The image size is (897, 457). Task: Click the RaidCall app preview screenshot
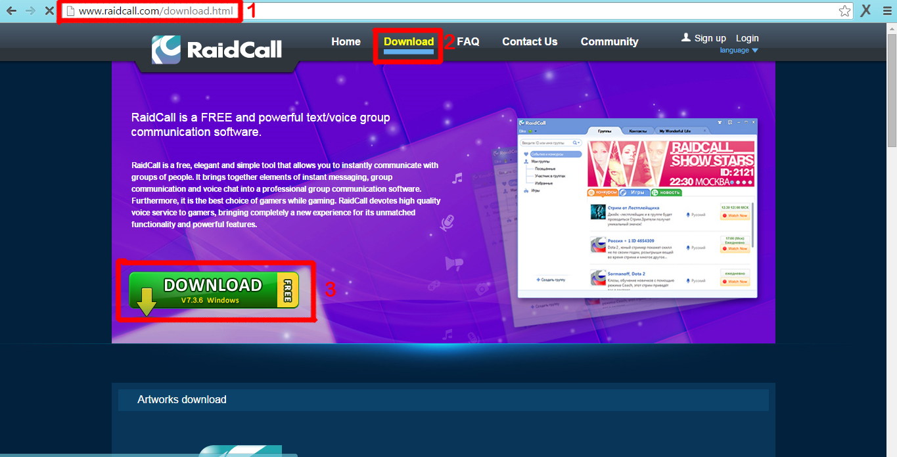[x=637, y=208]
